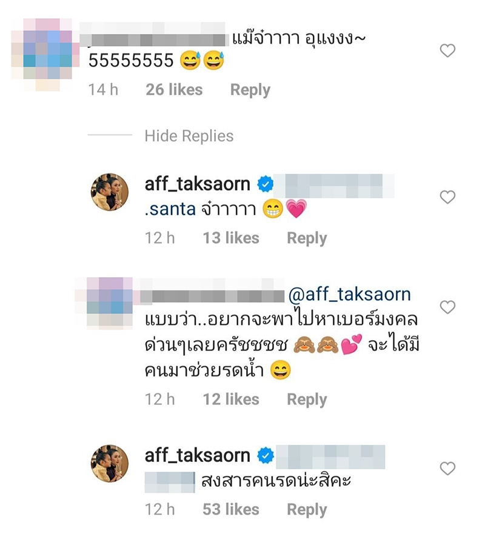The width and height of the screenshot is (485, 542).
Task: Open the first aff_taksaorn profile picture
Action: [110, 192]
